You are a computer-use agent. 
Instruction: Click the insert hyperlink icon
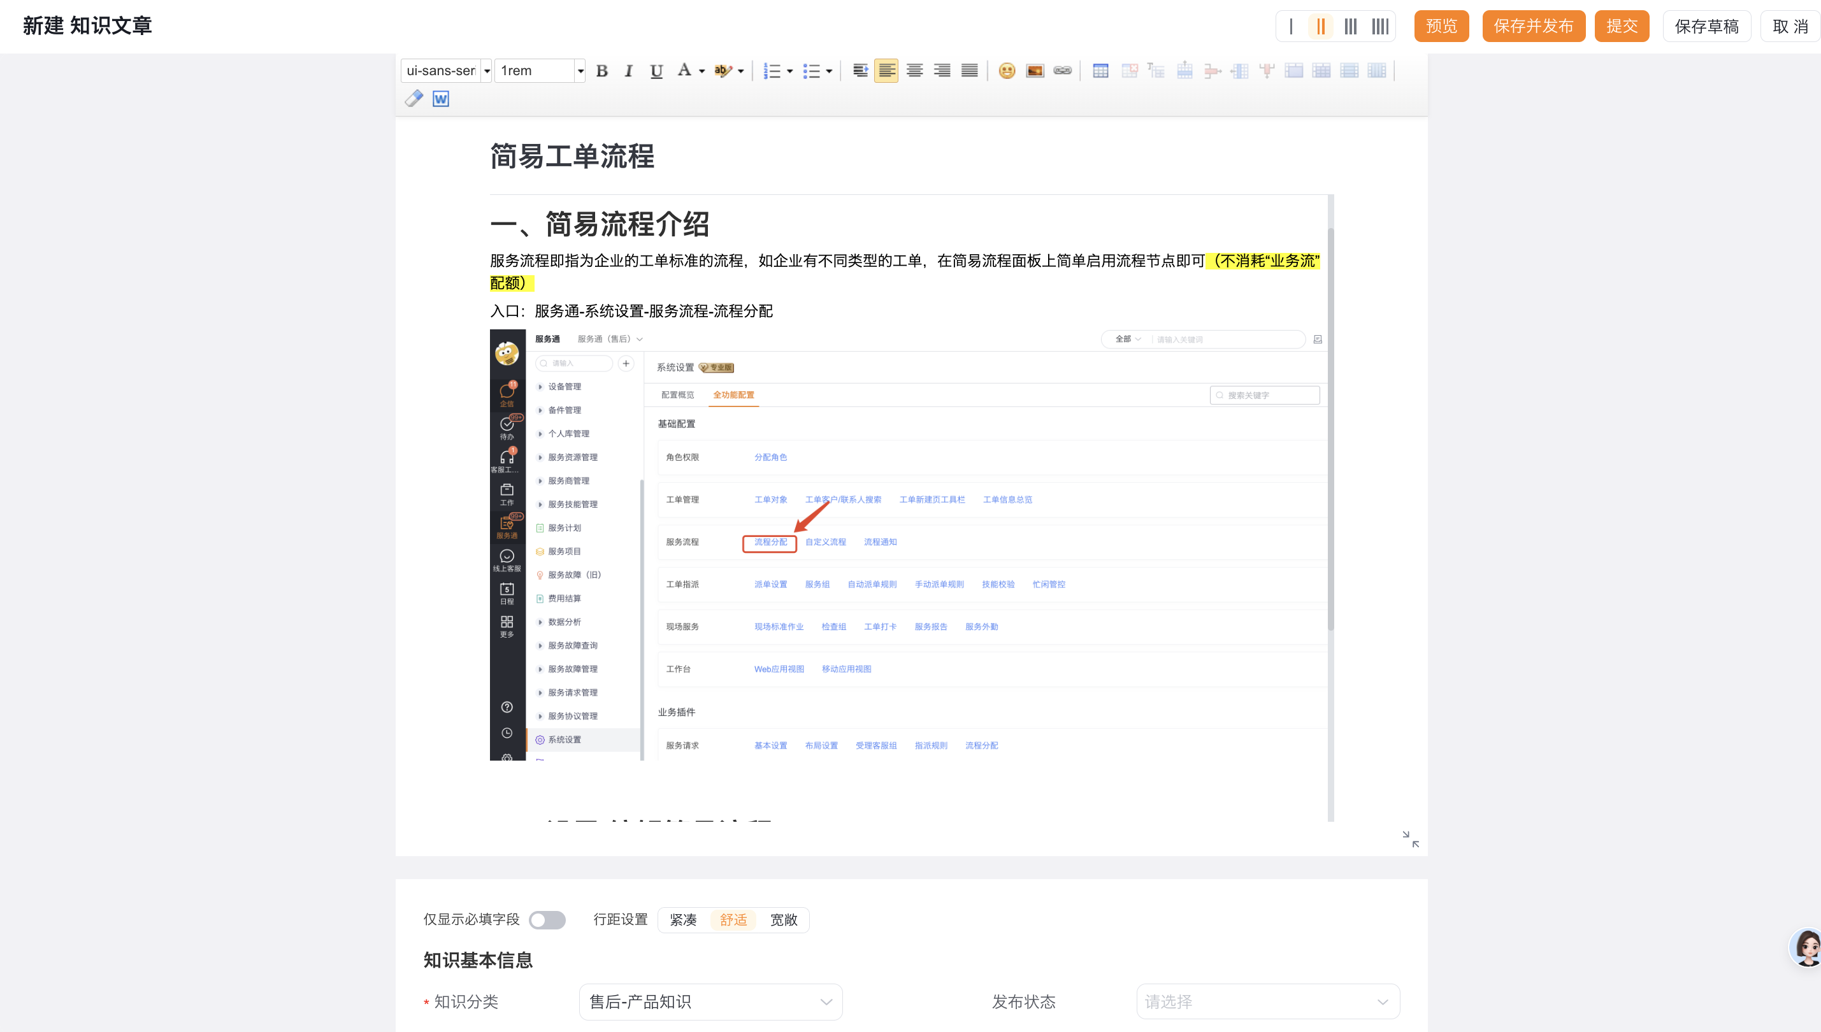[x=1063, y=71]
